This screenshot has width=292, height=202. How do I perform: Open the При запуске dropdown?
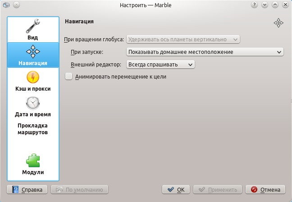point(205,52)
